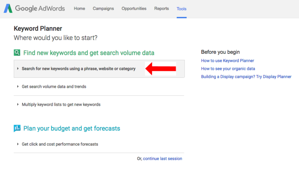Image resolution: width=299 pixels, height=185 pixels.
Task: Click Search for new keywords using a phrase text
Action: pyautogui.click(x=78, y=69)
